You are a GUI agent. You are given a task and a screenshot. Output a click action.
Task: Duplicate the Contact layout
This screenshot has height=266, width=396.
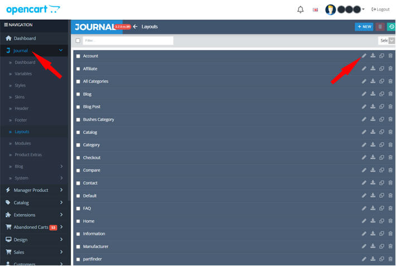381,183
